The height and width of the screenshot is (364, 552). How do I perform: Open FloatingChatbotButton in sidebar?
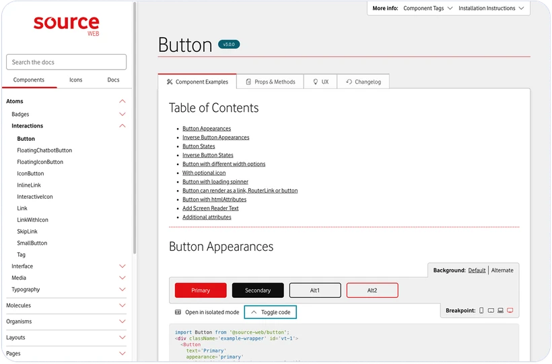click(44, 150)
